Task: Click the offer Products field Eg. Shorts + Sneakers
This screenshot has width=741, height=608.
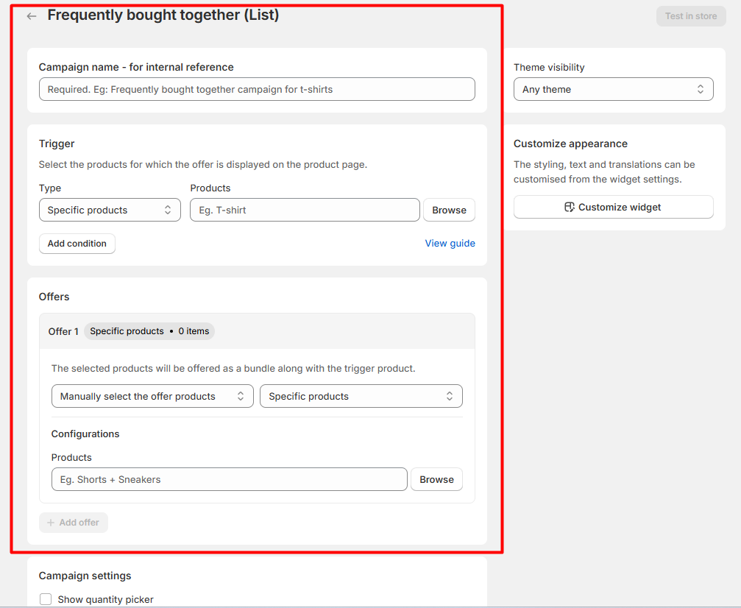Action: coord(229,479)
